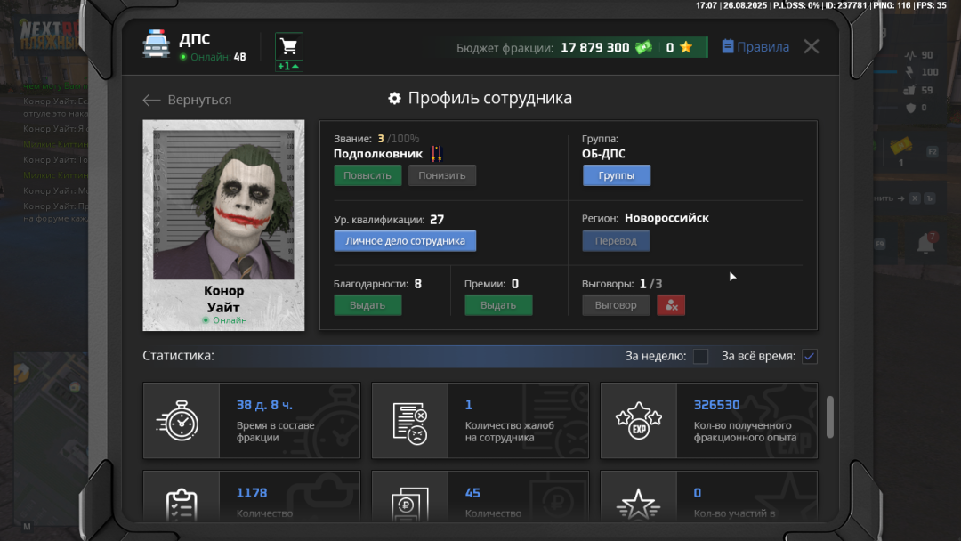Click the 38 д. 8 ч. time value
The image size is (961, 541).
click(x=265, y=405)
